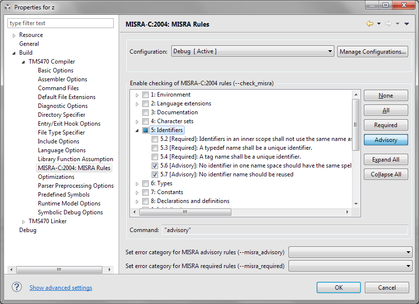The image size is (419, 304).
Task: Expand the Resource tree node
Action: (x=14, y=35)
